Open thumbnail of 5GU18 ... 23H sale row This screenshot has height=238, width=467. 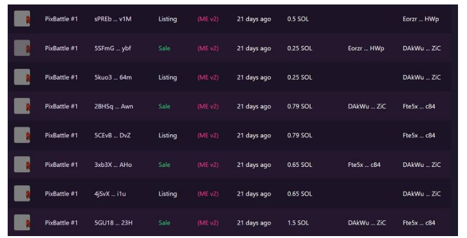coord(22,222)
